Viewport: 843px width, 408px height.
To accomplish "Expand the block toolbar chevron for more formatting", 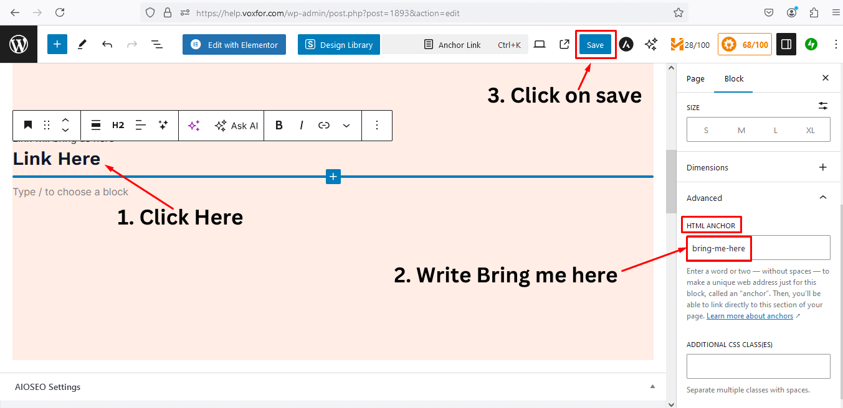I will tap(346, 125).
